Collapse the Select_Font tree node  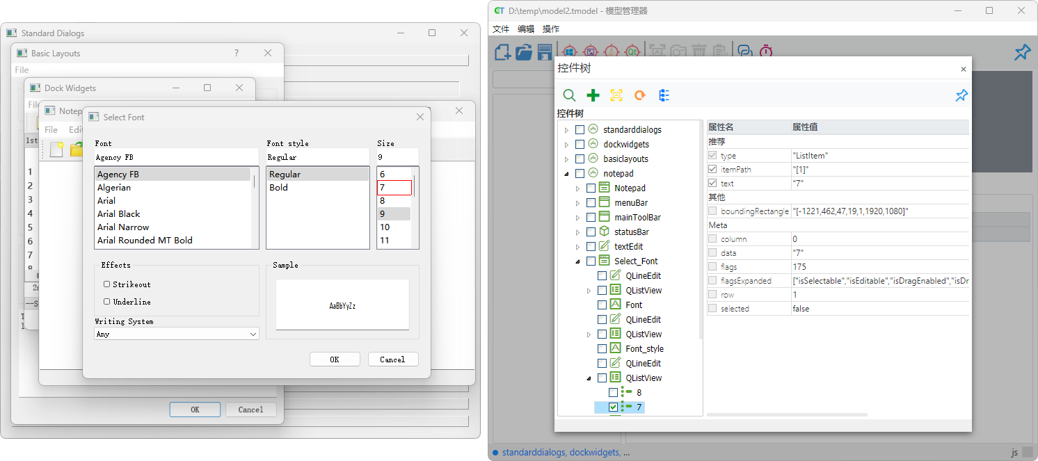[x=577, y=261]
